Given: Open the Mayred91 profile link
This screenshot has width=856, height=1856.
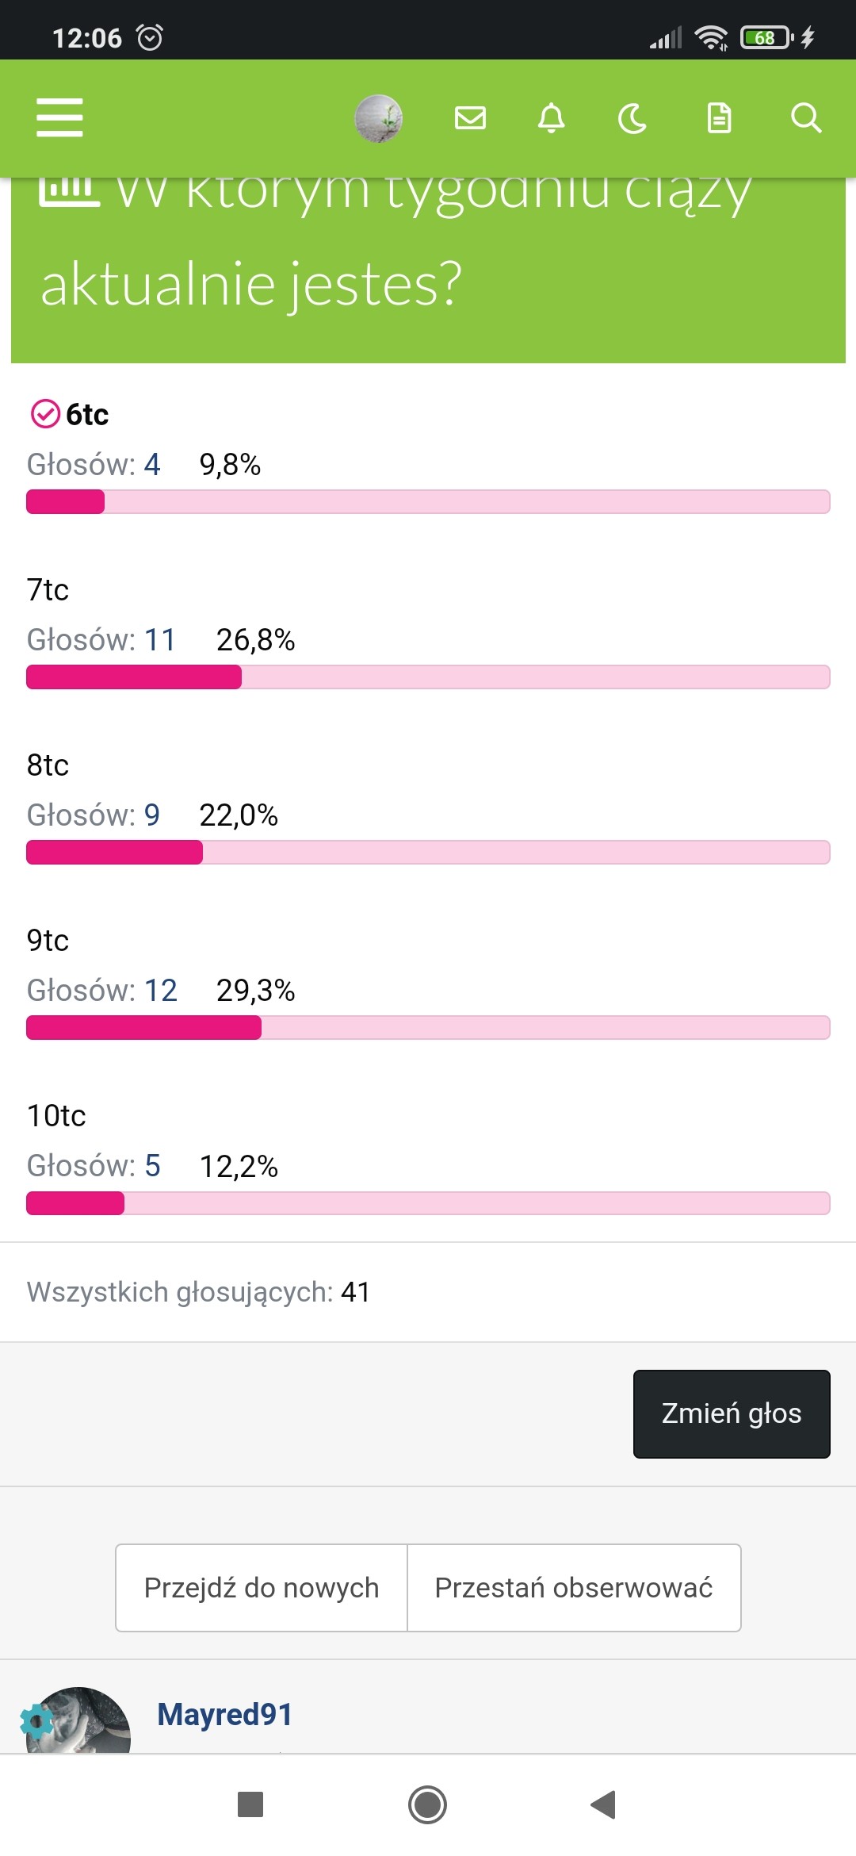Looking at the screenshot, I should (x=225, y=1715).
